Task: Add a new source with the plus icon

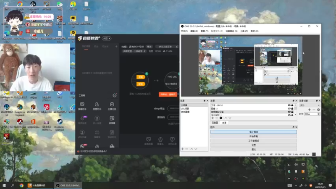Action: tap(213, 118)
